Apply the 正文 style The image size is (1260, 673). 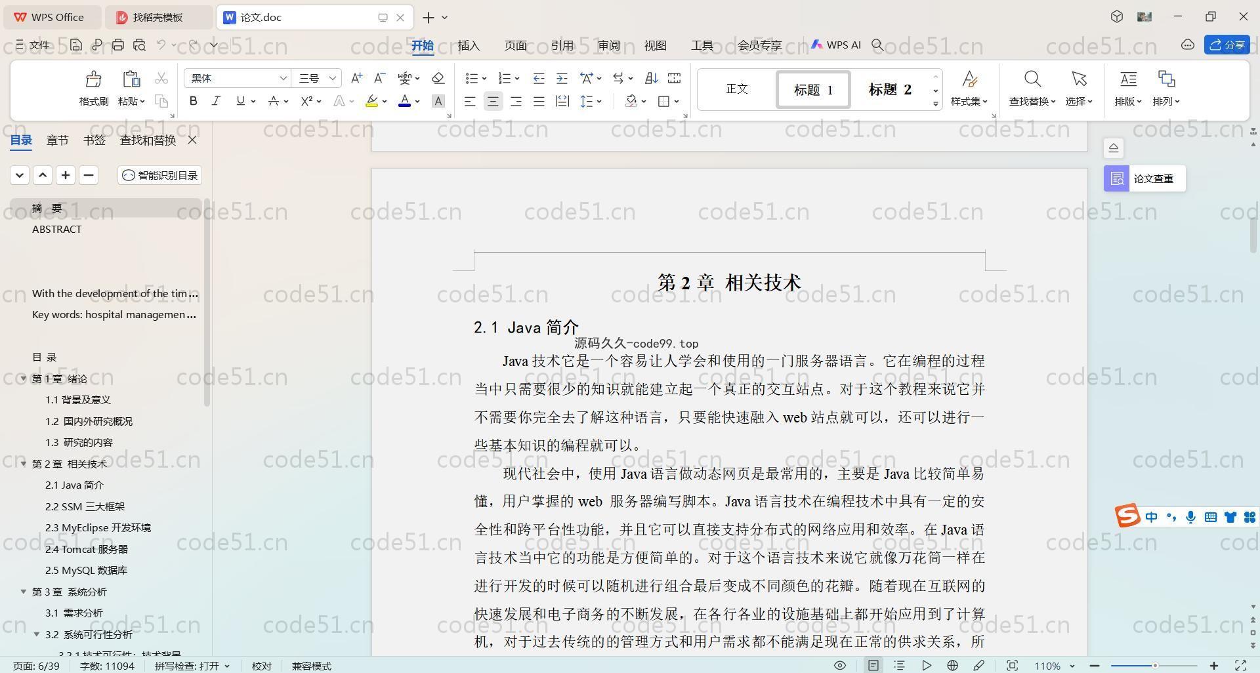point(737,89)
